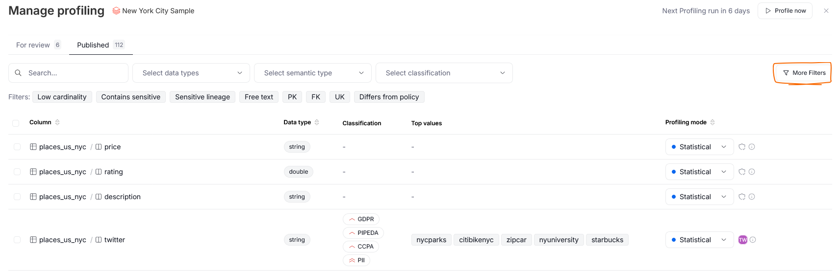The height and width of the screenshot is (274, 840).
Task: Open the Select semantic type dropdown
Action: point(313,73)
